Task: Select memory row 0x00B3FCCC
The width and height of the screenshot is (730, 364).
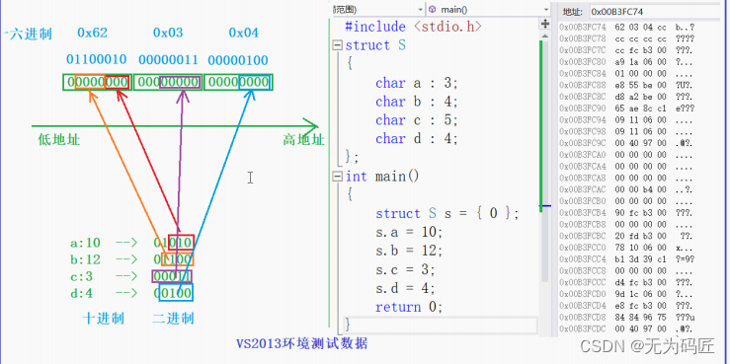Action: (627, 283)
